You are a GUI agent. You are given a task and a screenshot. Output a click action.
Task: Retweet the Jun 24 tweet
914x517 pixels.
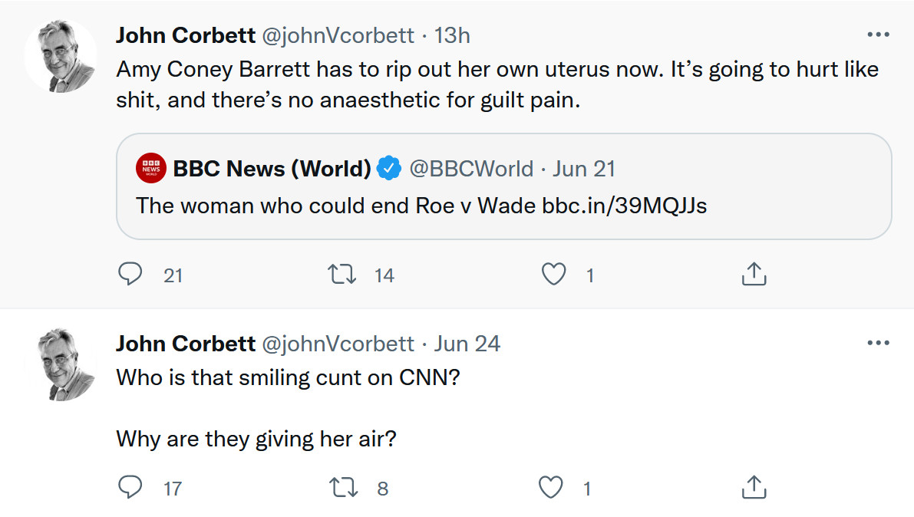342,487
